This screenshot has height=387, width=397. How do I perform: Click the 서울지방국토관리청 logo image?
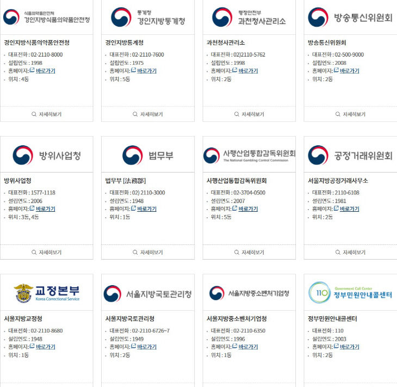click(x=148, y=293)
